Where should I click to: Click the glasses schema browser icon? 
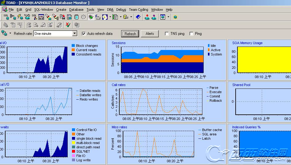[27, 17]
